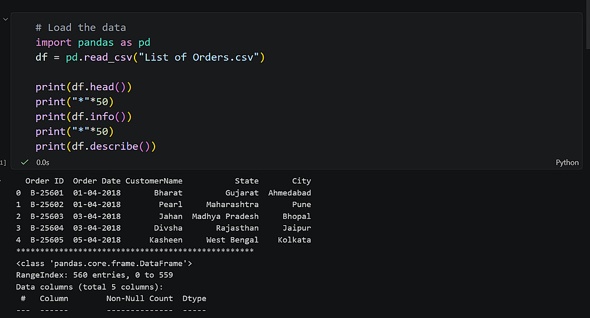Click the 'Order ID' column header in output
This screenshot has width=590, height=318.
point(44,181)
